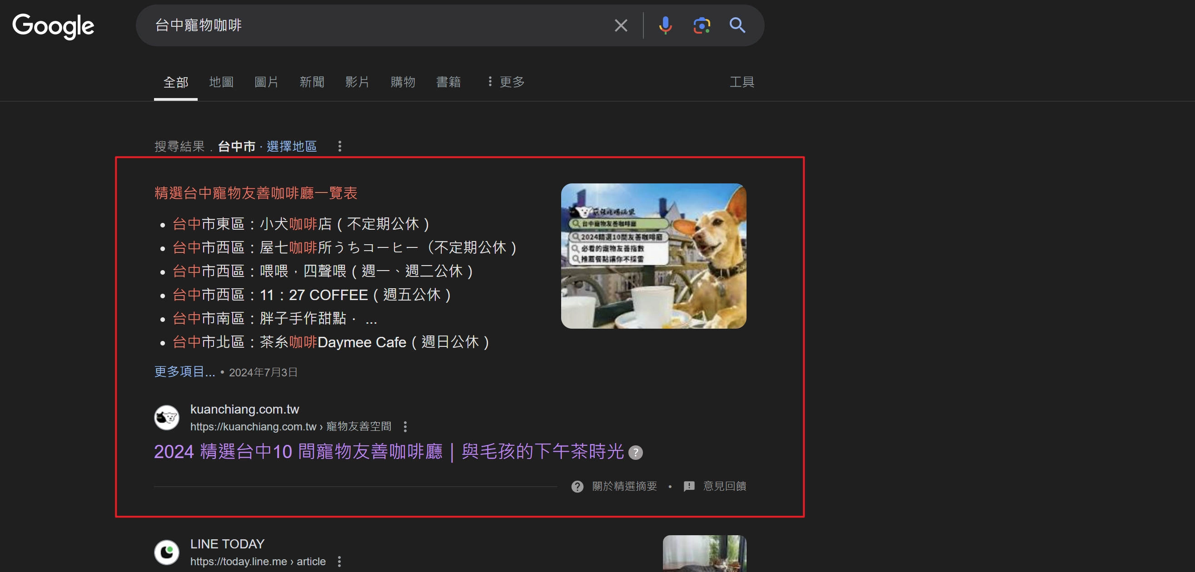
Task: Click the Google logo
Action: click(x=53, y=25)
